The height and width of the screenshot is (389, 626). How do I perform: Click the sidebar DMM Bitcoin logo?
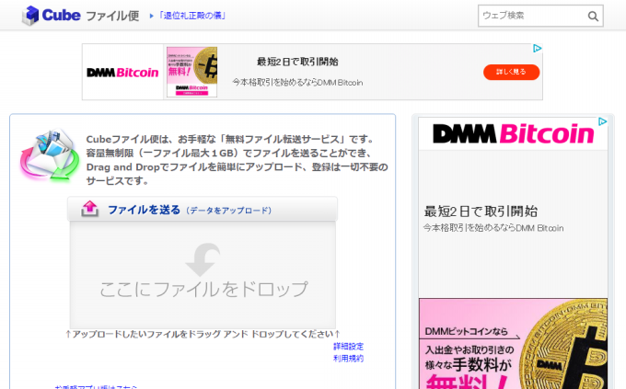click(514, 133)
